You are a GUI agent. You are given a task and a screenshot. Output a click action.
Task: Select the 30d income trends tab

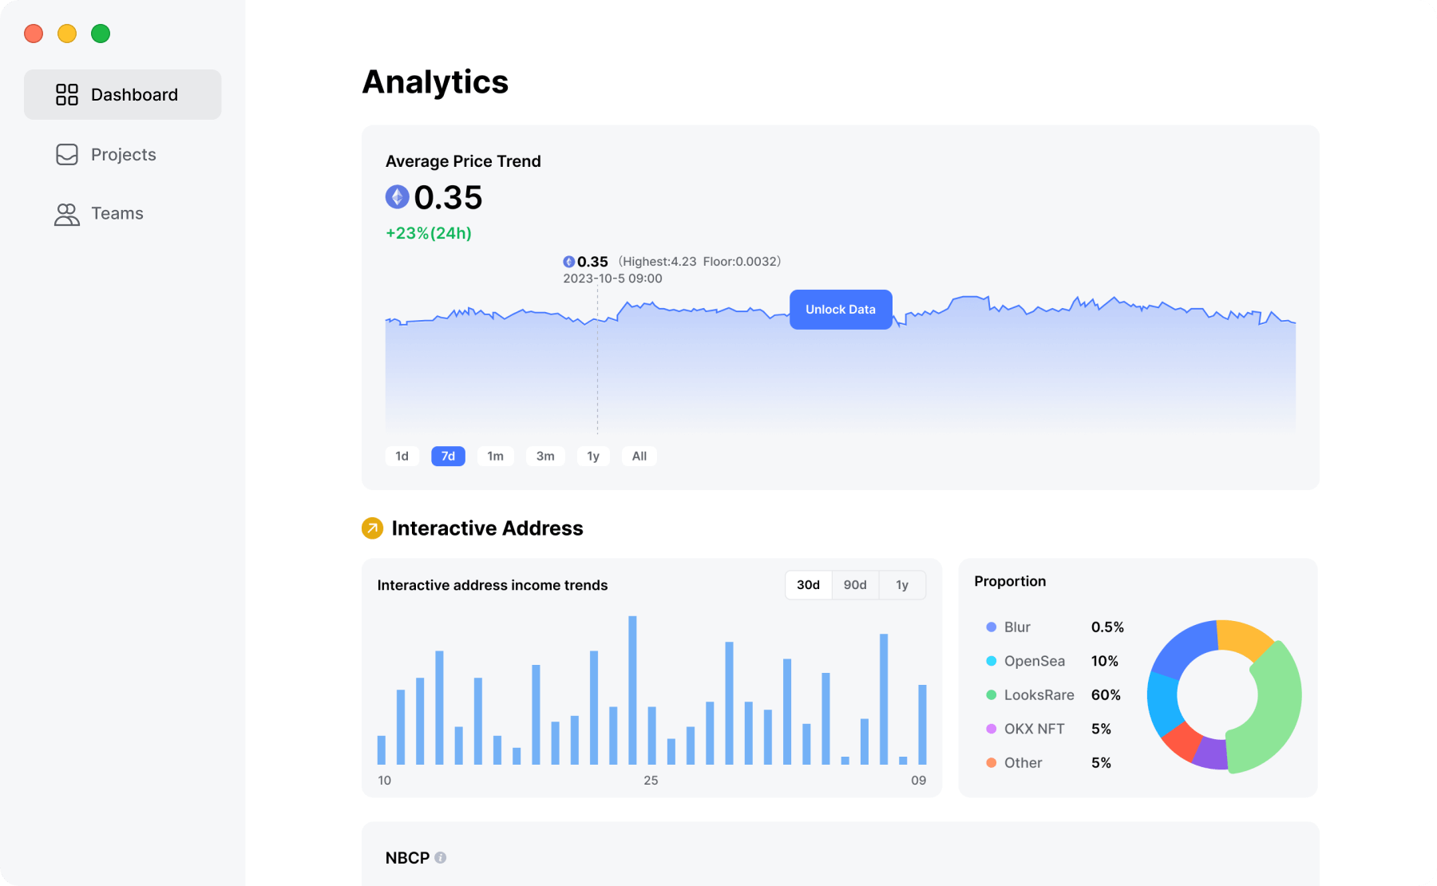[808, 585]
